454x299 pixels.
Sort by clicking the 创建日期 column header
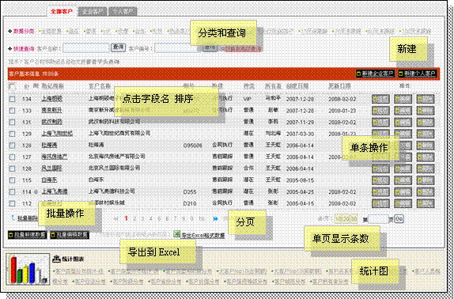click(x=297, y=86)
